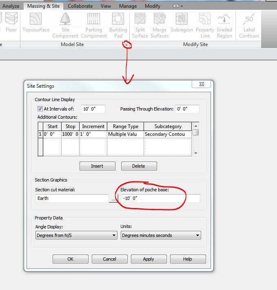
Task: Select the Stop cell 1000' 0 in row 1
Action: tap(70, 134)
